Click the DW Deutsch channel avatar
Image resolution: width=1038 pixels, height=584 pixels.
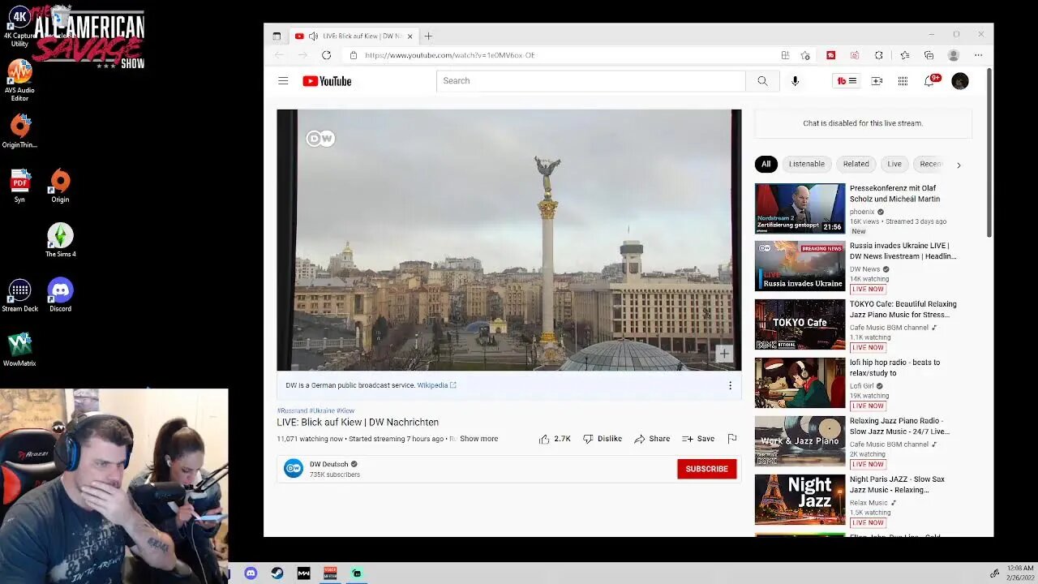click(x=293, y=468)
